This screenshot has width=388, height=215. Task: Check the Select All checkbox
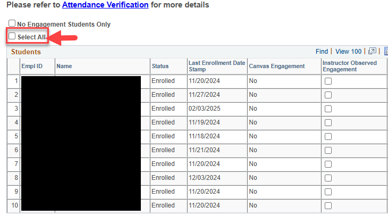[x=12, y=36]
